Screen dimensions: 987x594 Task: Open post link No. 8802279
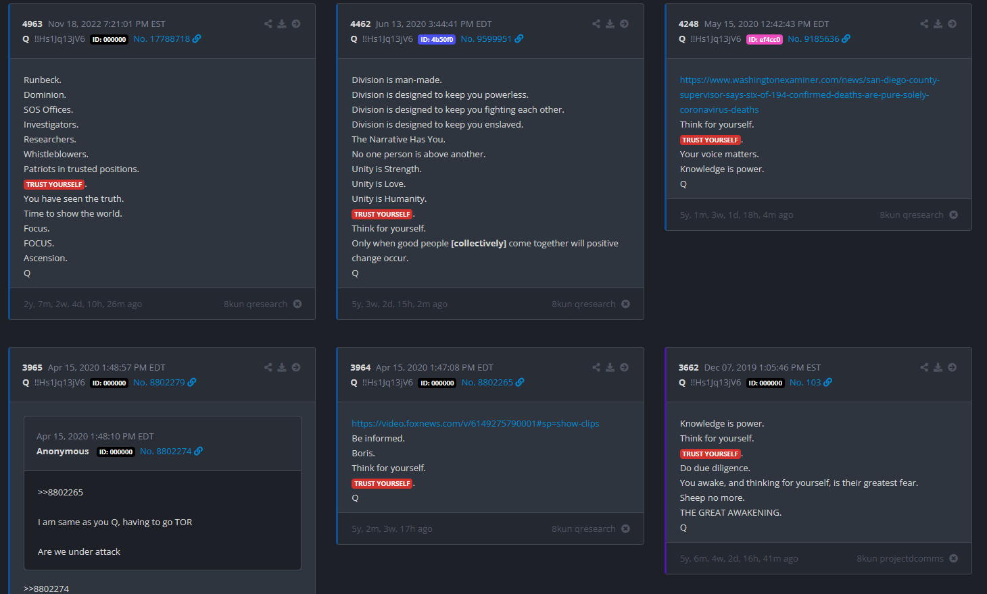pos(164,383)
